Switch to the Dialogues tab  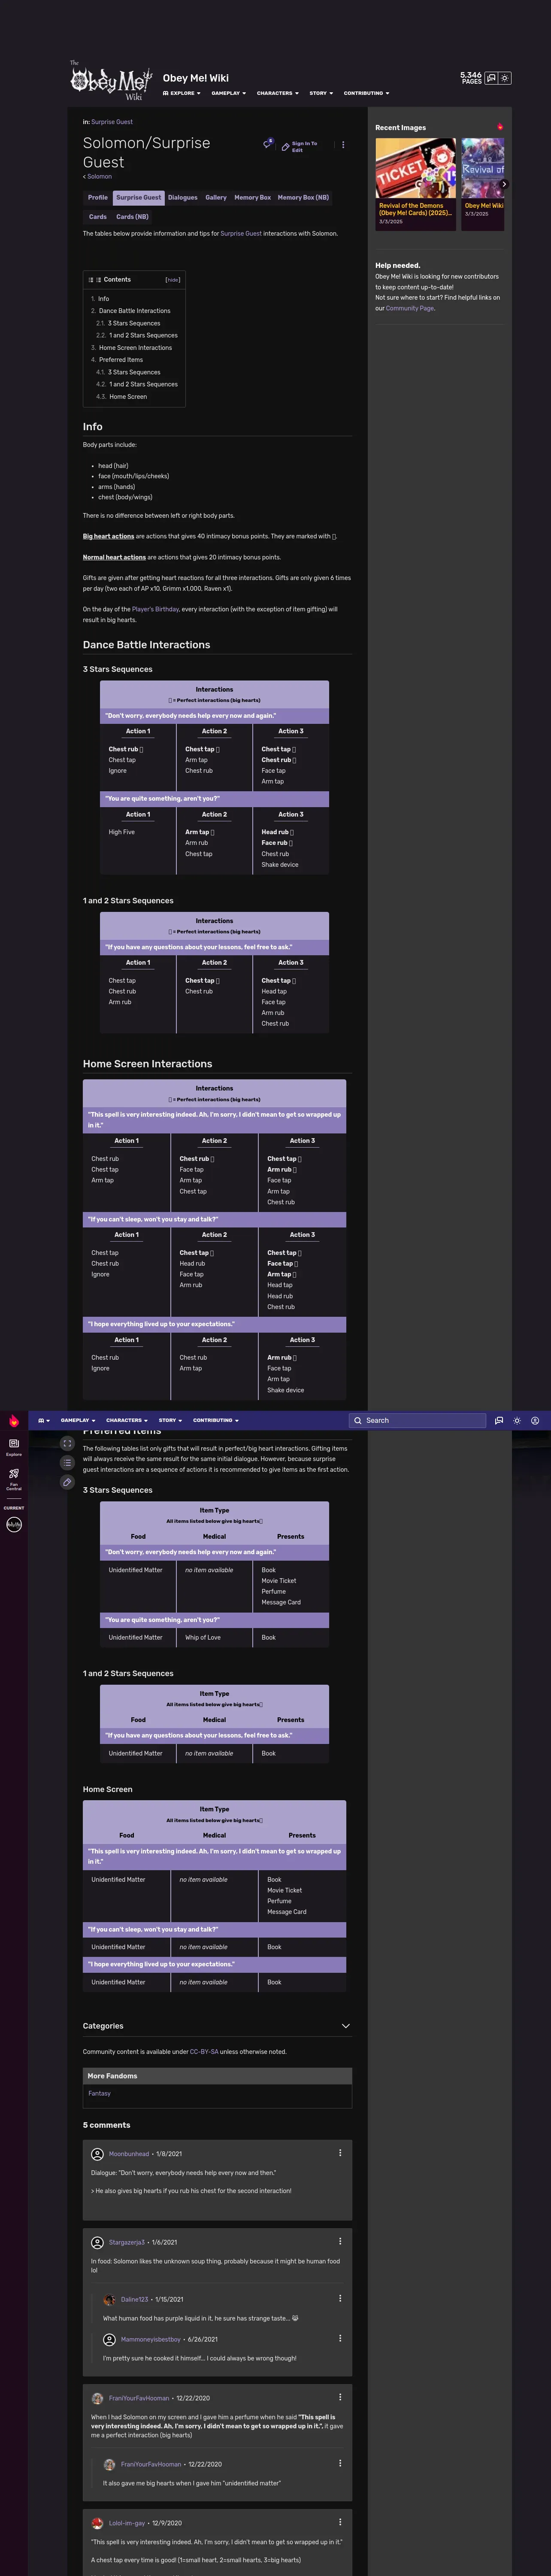coord(183,197)
